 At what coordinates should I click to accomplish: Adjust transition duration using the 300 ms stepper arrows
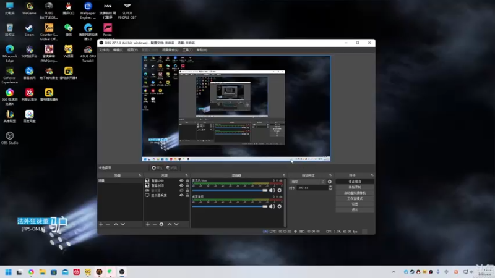pyautogui.click(x=330, y=188)
